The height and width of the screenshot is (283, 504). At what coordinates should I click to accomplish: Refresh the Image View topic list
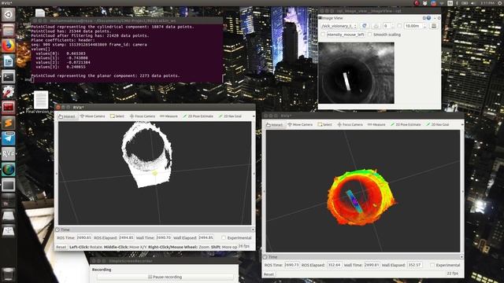364,26
